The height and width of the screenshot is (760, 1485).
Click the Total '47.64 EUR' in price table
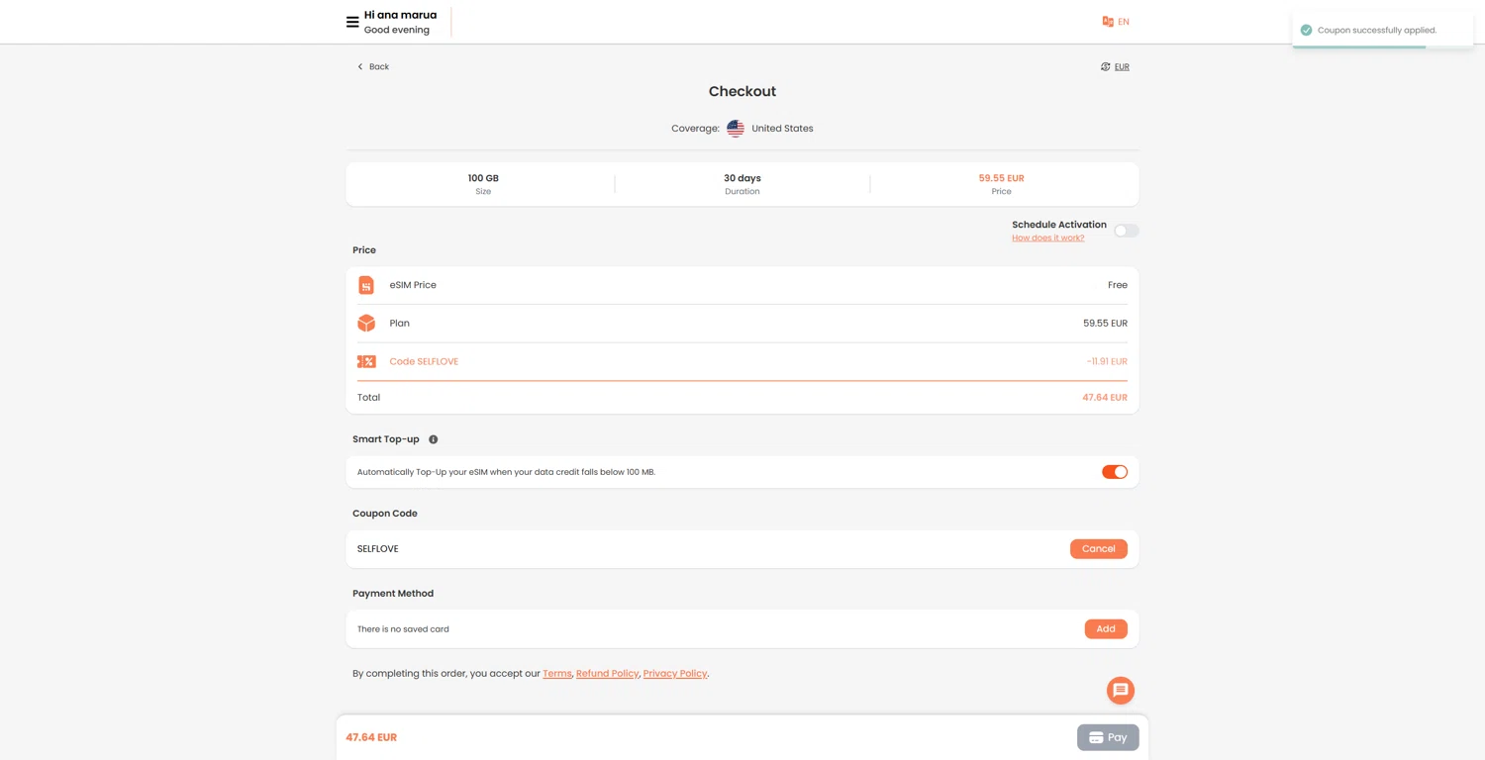(1105, 398)
